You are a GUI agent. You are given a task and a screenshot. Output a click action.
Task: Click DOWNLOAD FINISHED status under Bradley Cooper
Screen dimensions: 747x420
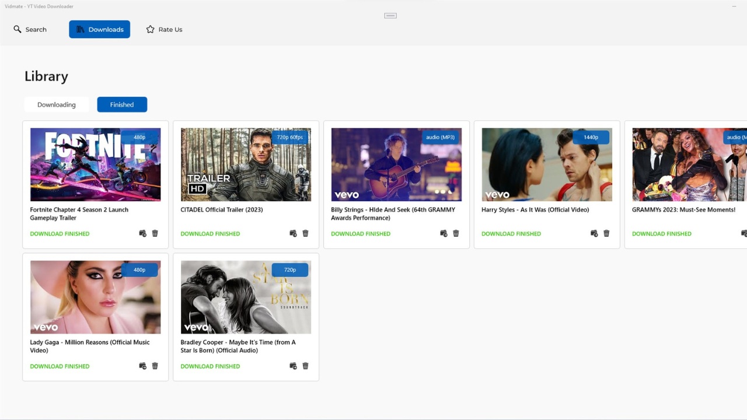click(x=210, y=366)
